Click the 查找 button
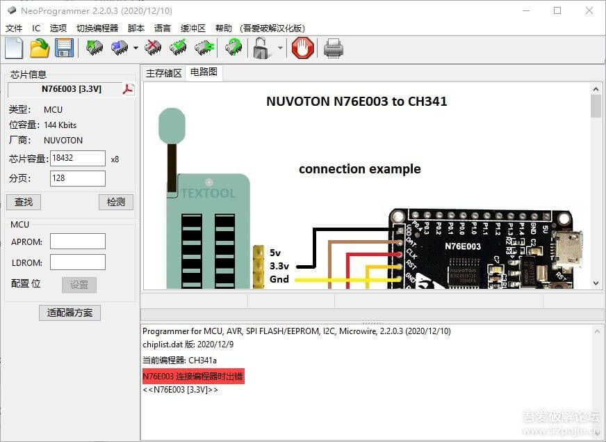The width and height of the screenshot is (606, 442). 24,202
